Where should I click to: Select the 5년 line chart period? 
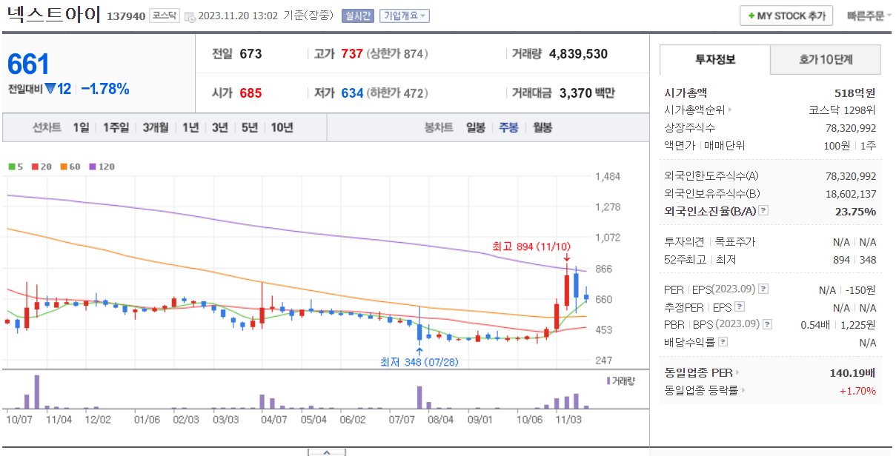249,127
